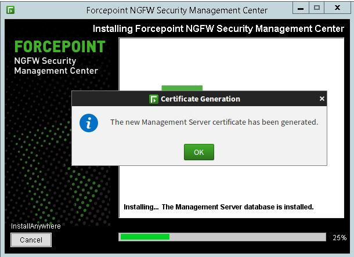This screenshot has height=257, width=354.
Task: Maximize the installer window
Action: coord(316,8)
